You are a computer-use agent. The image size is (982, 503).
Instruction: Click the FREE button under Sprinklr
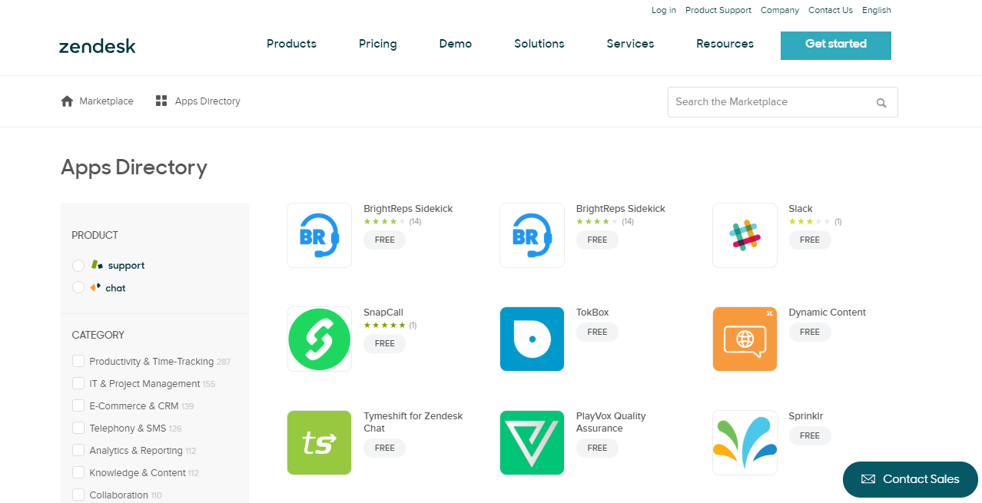[810, 435]
